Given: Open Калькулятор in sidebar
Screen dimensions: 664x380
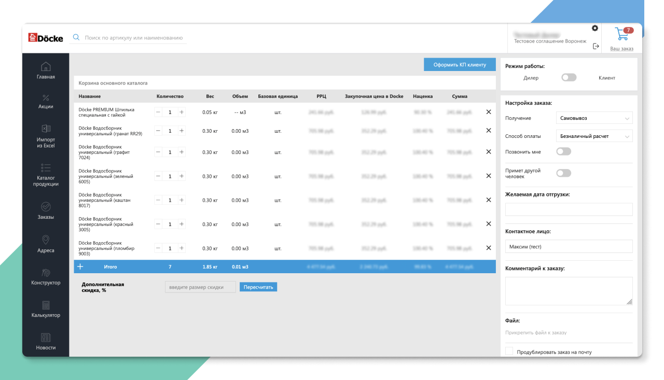Looking at the screenshot, I should [x=46, y=309].
